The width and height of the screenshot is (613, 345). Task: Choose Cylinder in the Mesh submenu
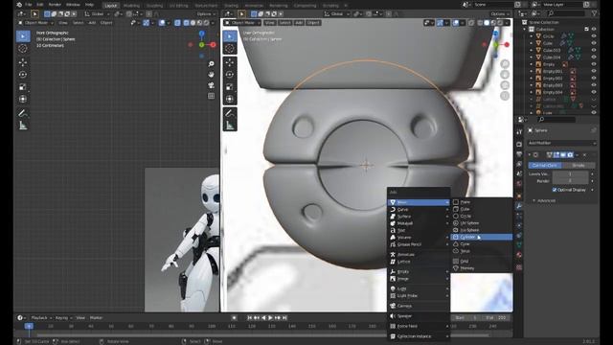pos(481,237)
